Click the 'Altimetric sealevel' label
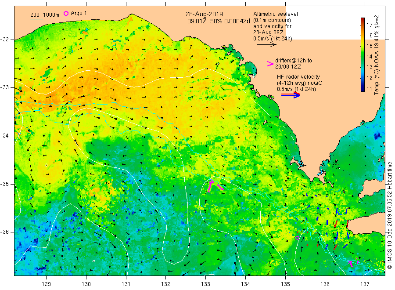Viewport: 395px width, 290px height. coord(275,14)
